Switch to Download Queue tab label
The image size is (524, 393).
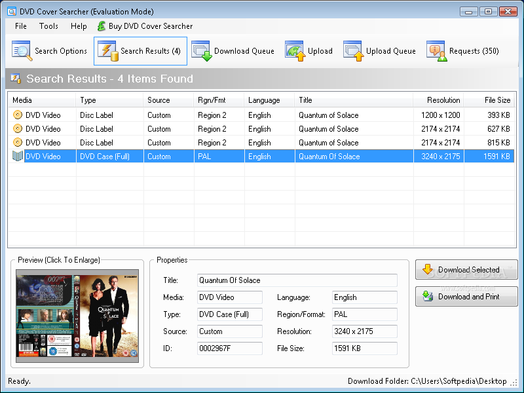point(244,51)
